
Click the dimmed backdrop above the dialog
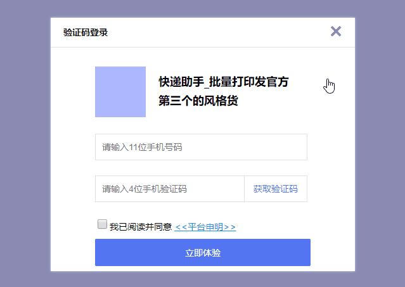[203, 9]
